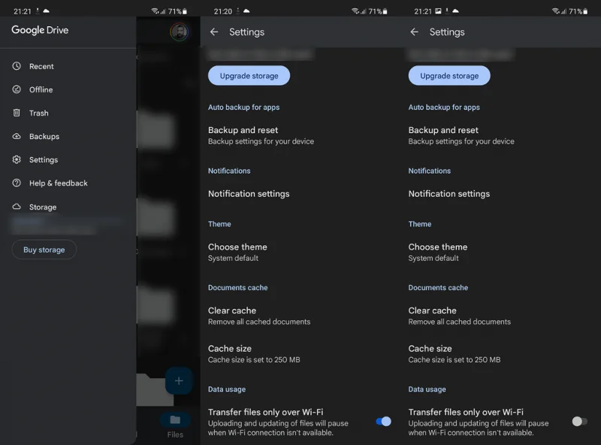
Task: Tap the Settings gear icon in drawer
Action: 17,159
